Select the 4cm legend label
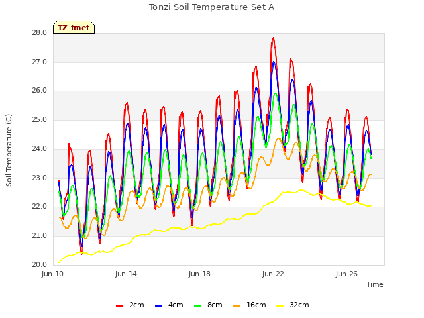 click(x=176, y=305)
